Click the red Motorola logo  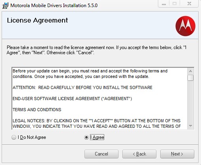pos(185,26)
